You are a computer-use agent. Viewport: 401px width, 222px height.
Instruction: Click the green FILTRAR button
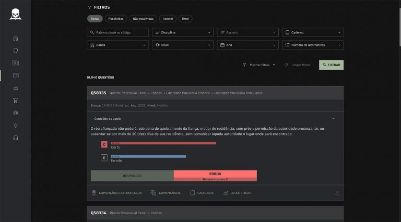[331, 65]
